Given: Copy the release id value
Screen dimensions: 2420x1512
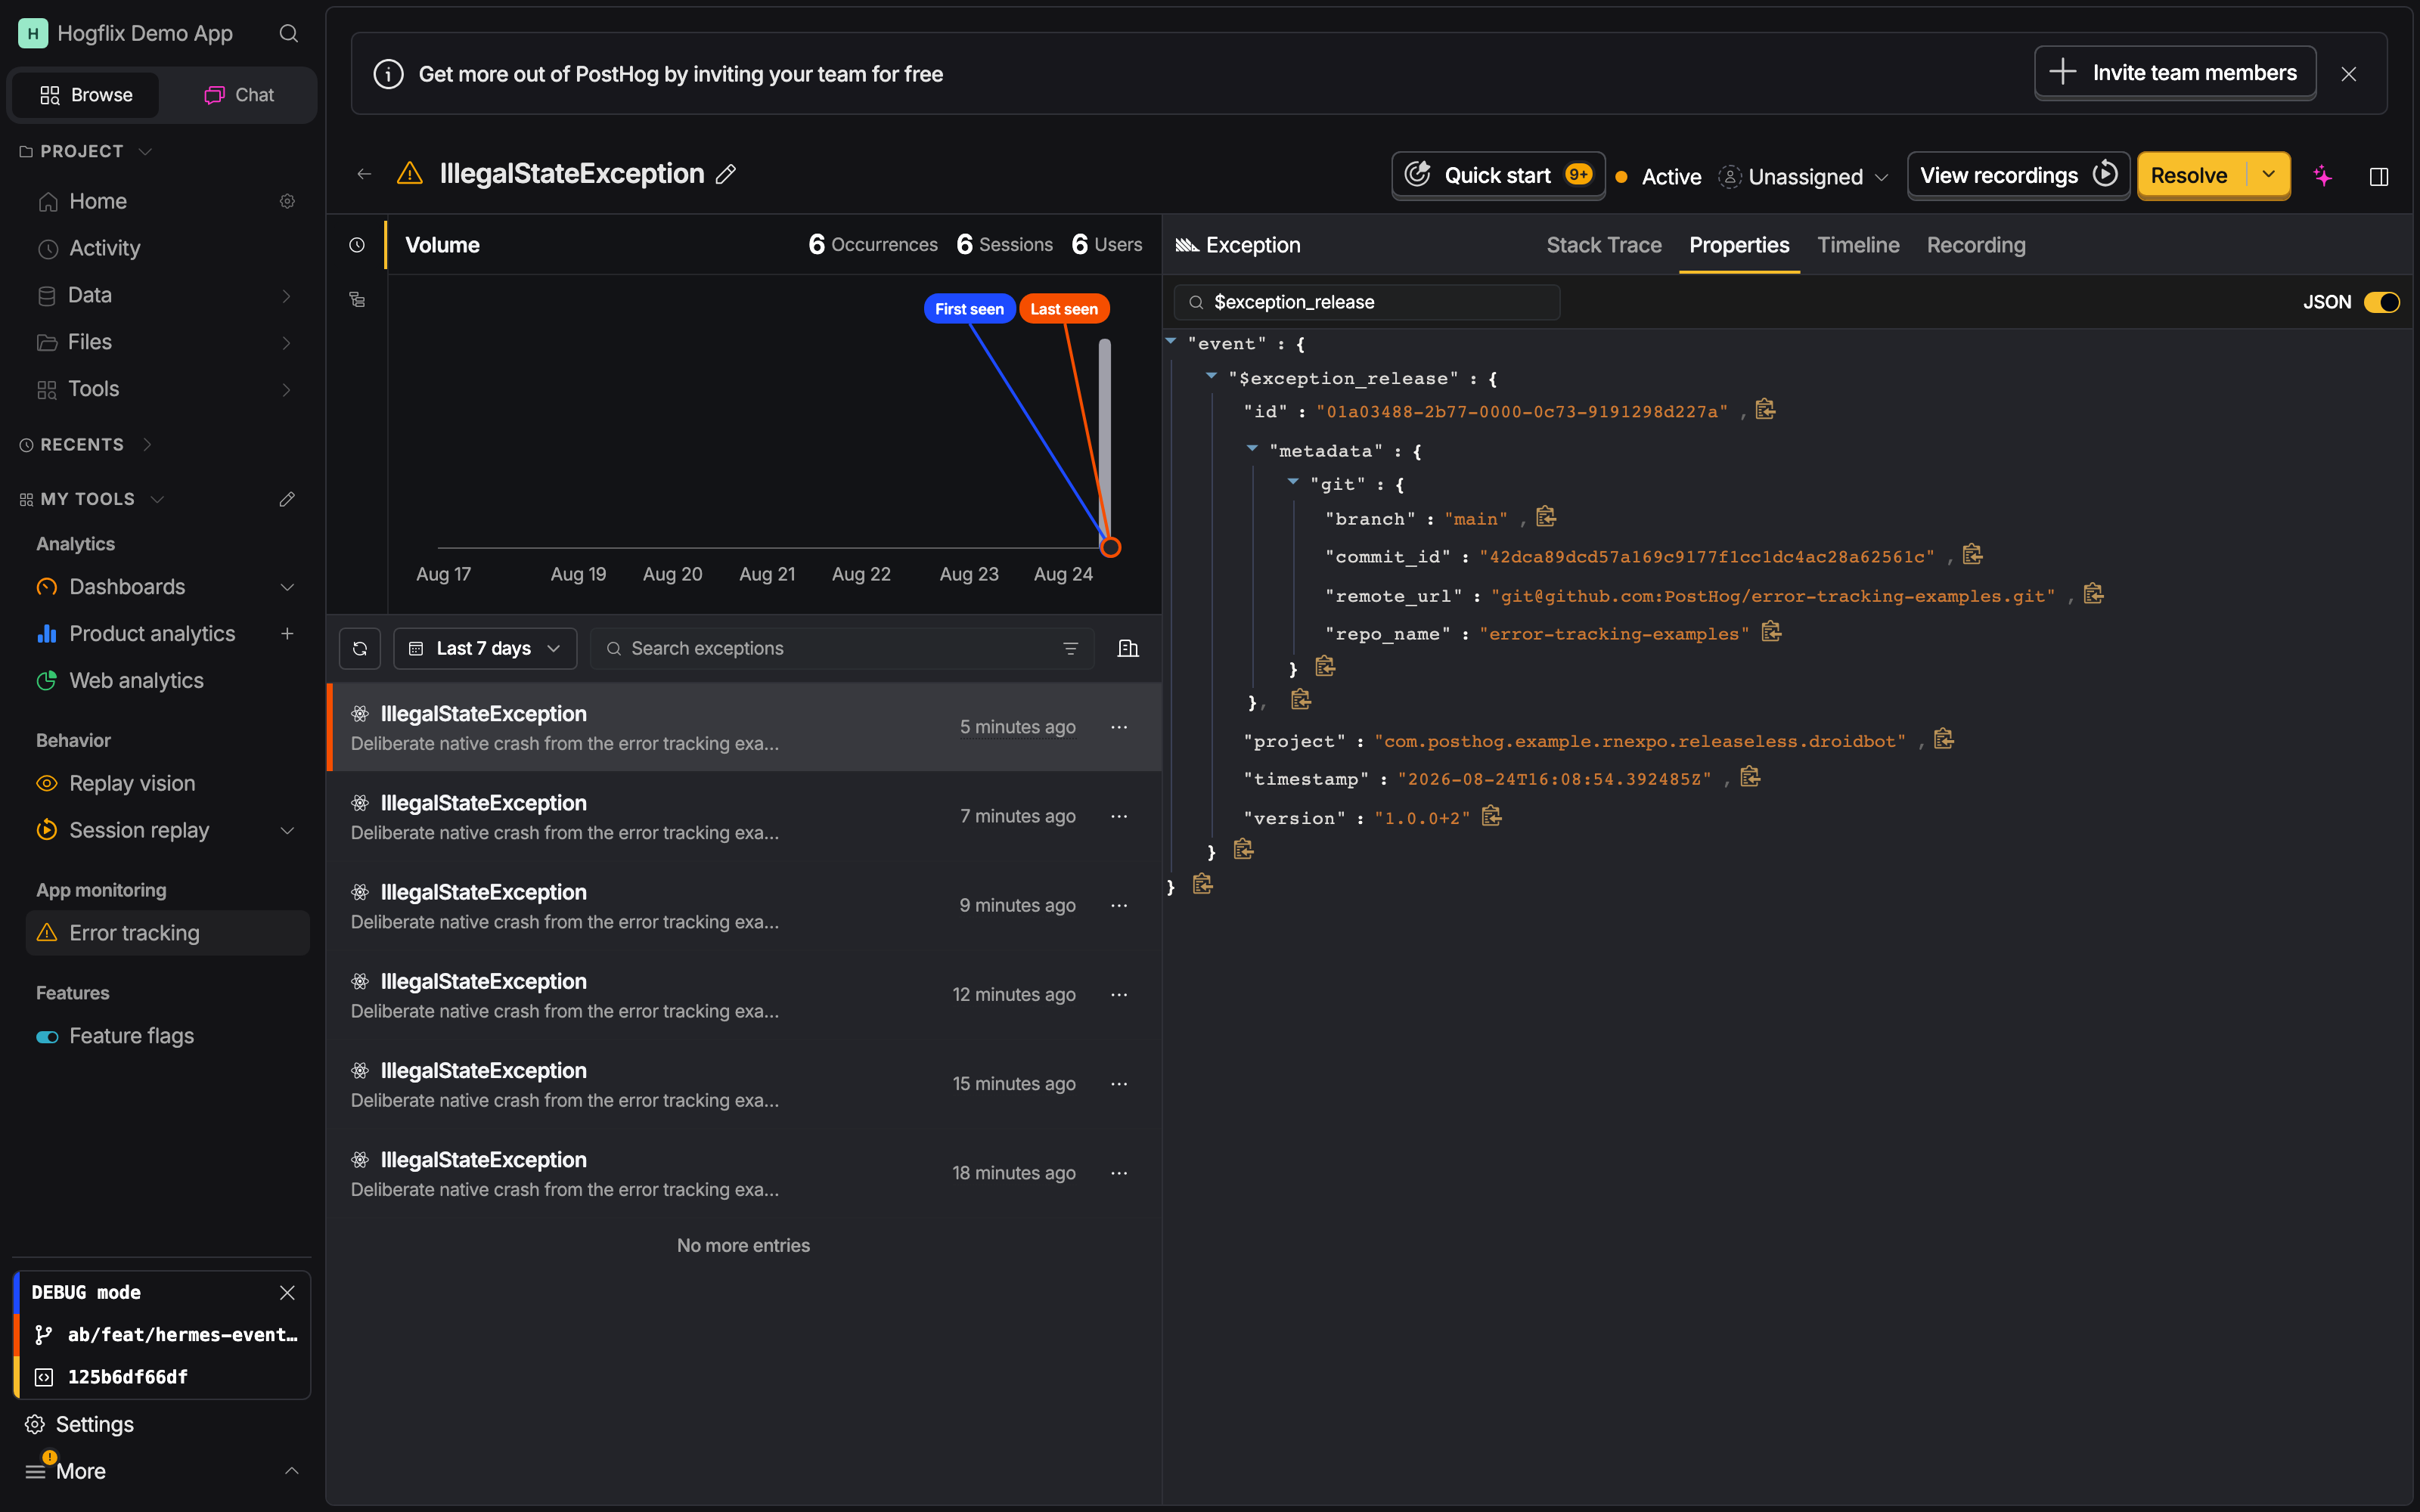Looking at the screenshot, I should pyautogui.click(x=1765, y=410).
